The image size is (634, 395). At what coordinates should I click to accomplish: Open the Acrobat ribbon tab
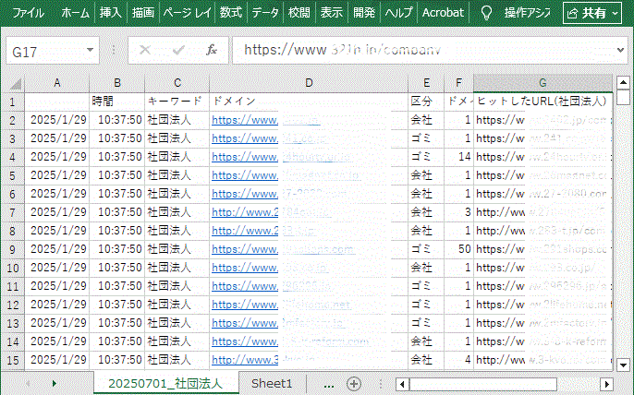443,13
